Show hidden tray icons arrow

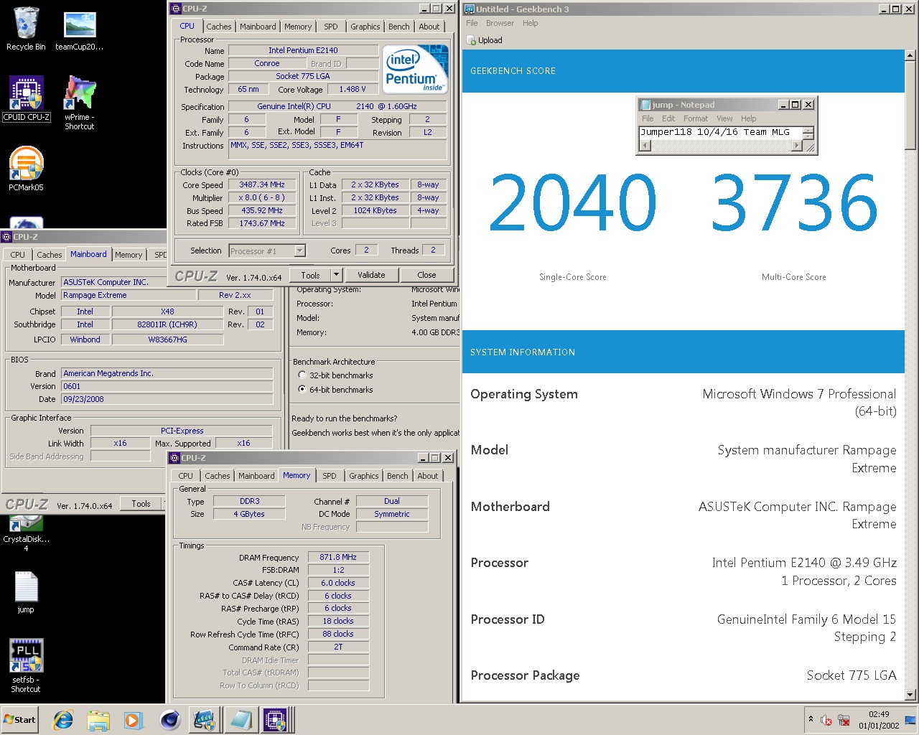pos(811,719)
